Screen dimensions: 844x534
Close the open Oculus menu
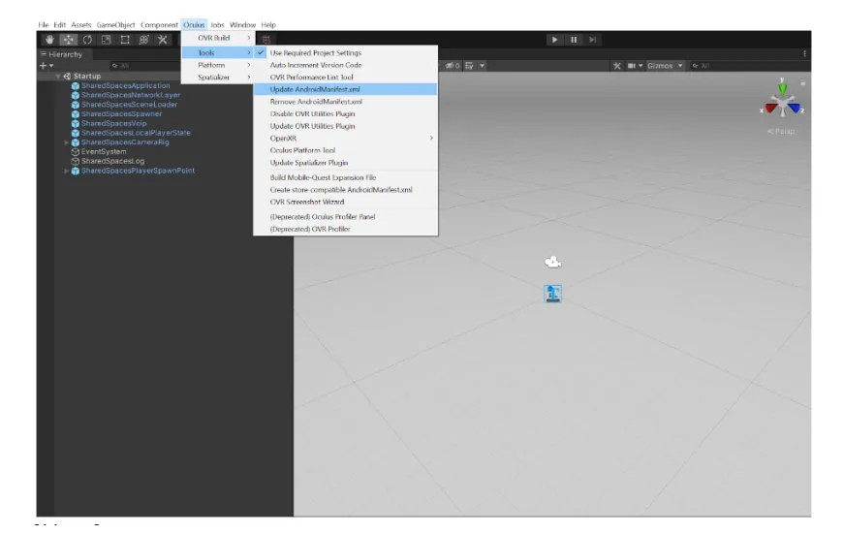[194, 25]
